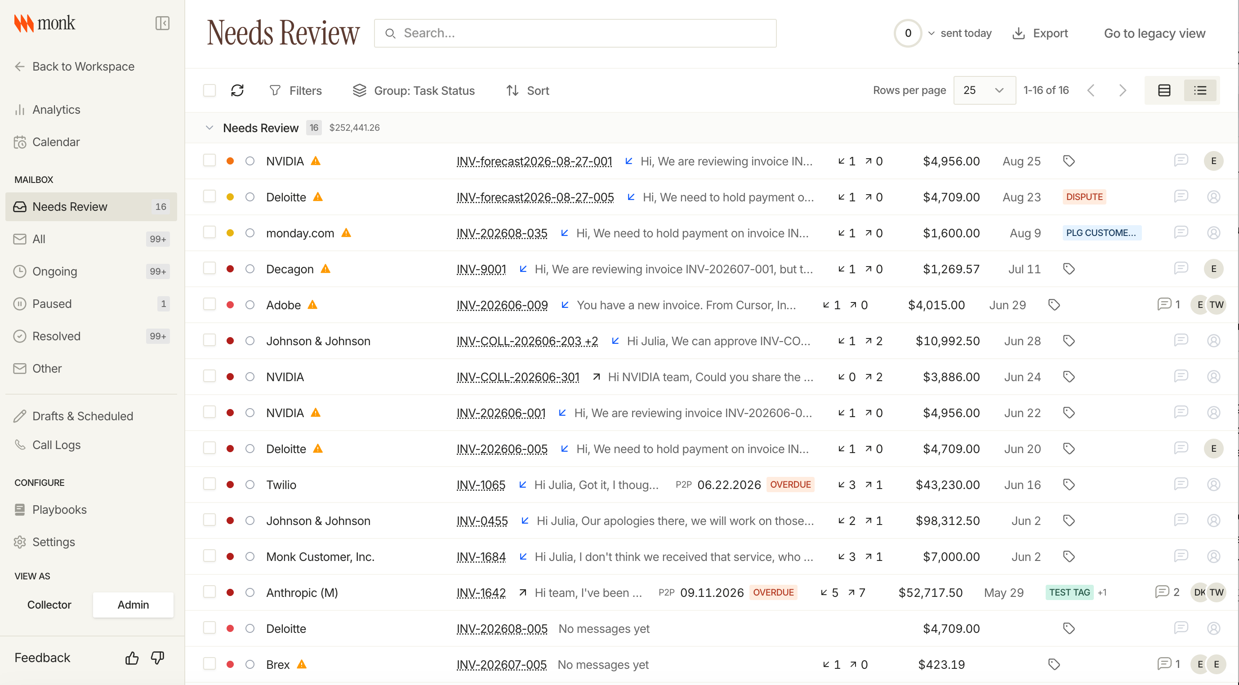This screenshot has height=685, width=1239.
Task: Open comment icon in monday.com row
Action: [1181, 233]
